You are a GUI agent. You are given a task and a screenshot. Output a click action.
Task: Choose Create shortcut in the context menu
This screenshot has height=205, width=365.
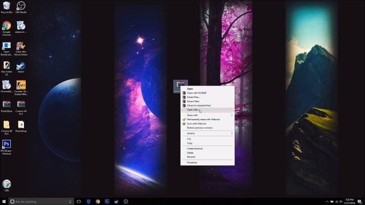pos(208,149)
